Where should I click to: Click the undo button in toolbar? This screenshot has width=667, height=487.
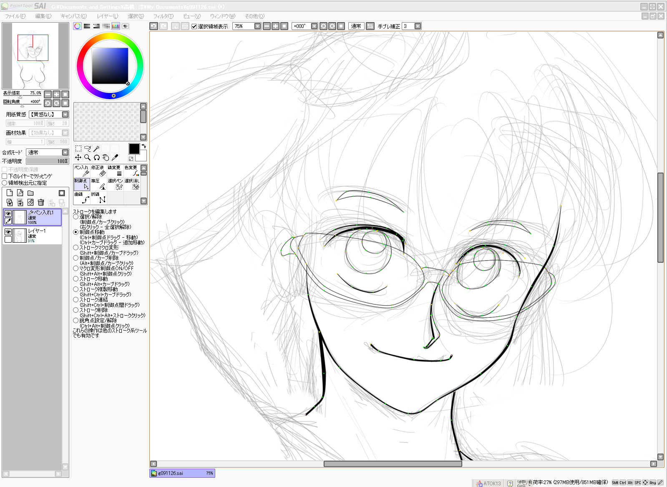coord(154,26)
